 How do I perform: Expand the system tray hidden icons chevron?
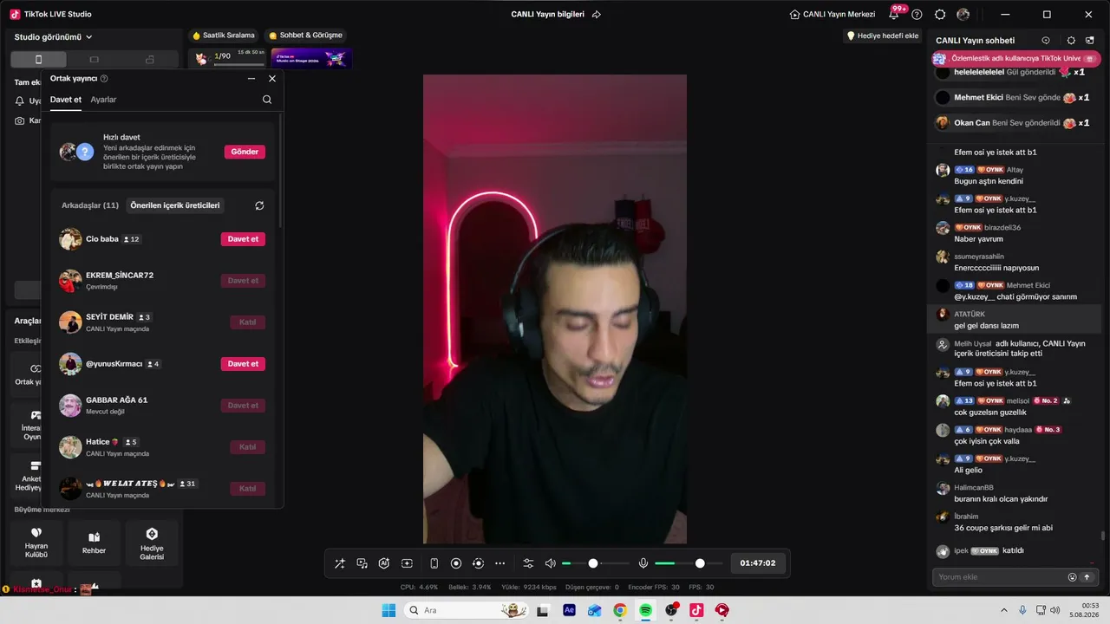point(1005,610)
